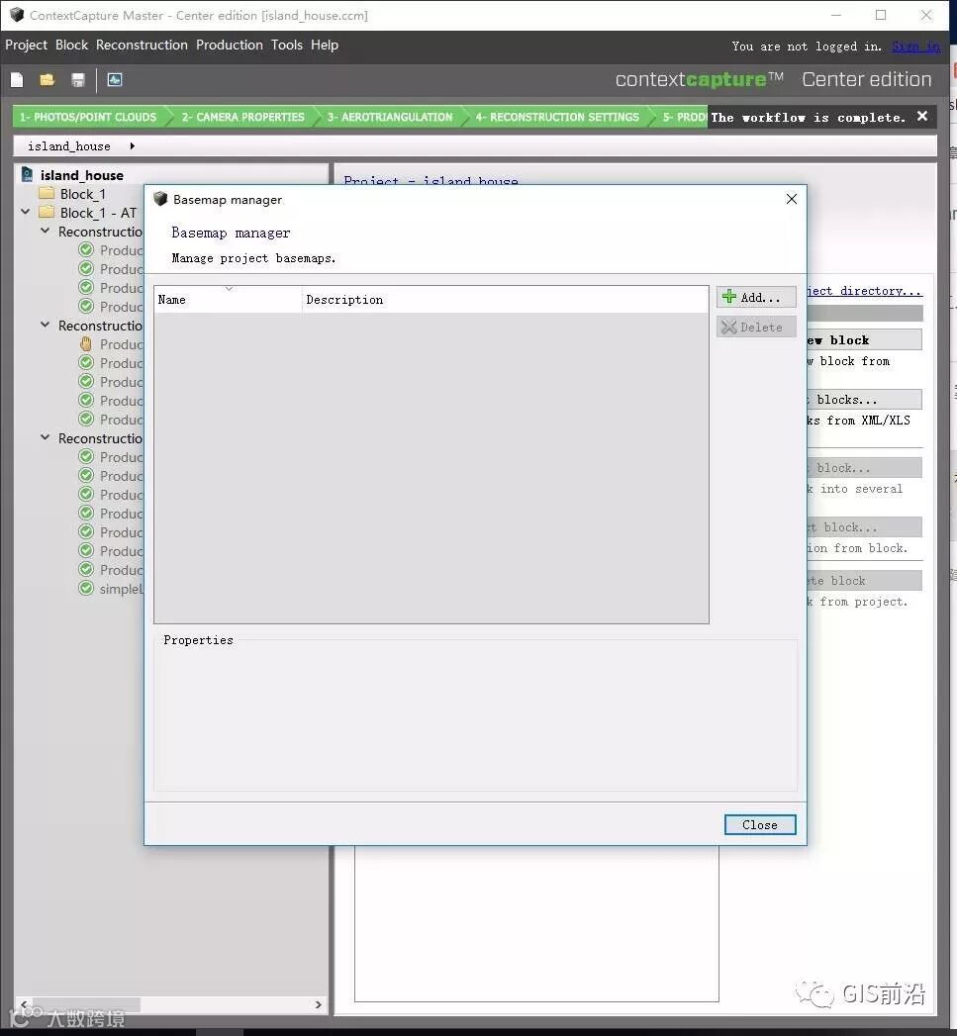Select workflow step 1 Photos/Point Clouds
This screenshot has height=1036, width=957.
point(88,117)
